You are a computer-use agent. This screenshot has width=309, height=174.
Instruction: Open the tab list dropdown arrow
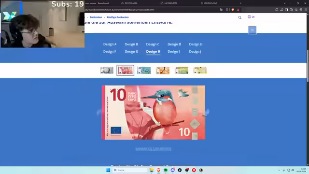click(x=284, y=3)
